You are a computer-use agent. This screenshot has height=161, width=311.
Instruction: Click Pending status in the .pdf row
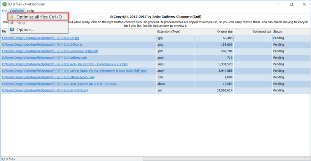(x=278, y=51)
